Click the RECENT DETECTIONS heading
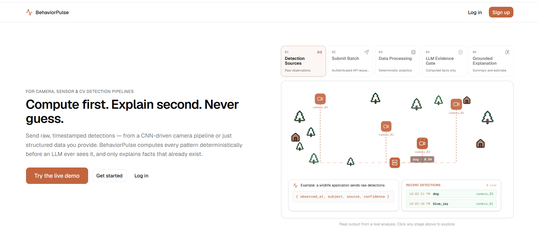The image size is (538, 250). point(423,185)
